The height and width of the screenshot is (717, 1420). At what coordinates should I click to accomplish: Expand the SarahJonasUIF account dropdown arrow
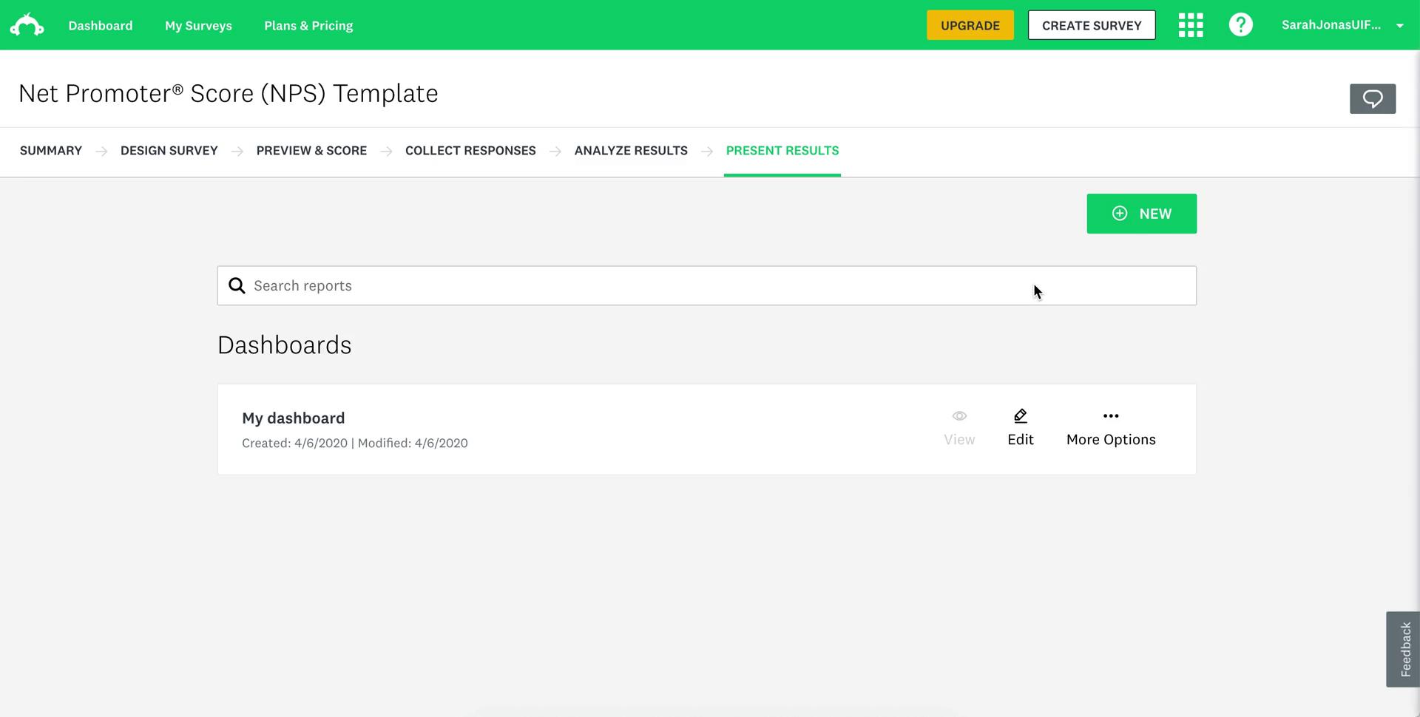click(1400, 26)
